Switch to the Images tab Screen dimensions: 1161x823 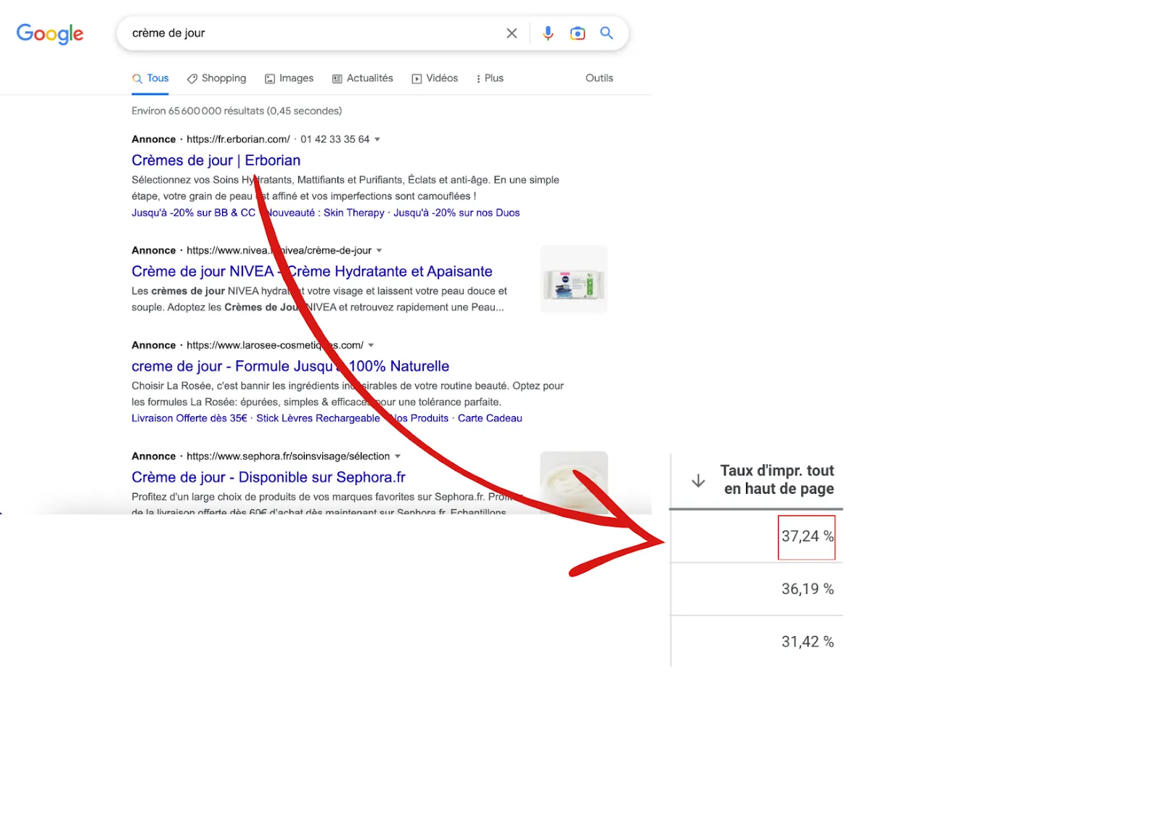(289, 78)
